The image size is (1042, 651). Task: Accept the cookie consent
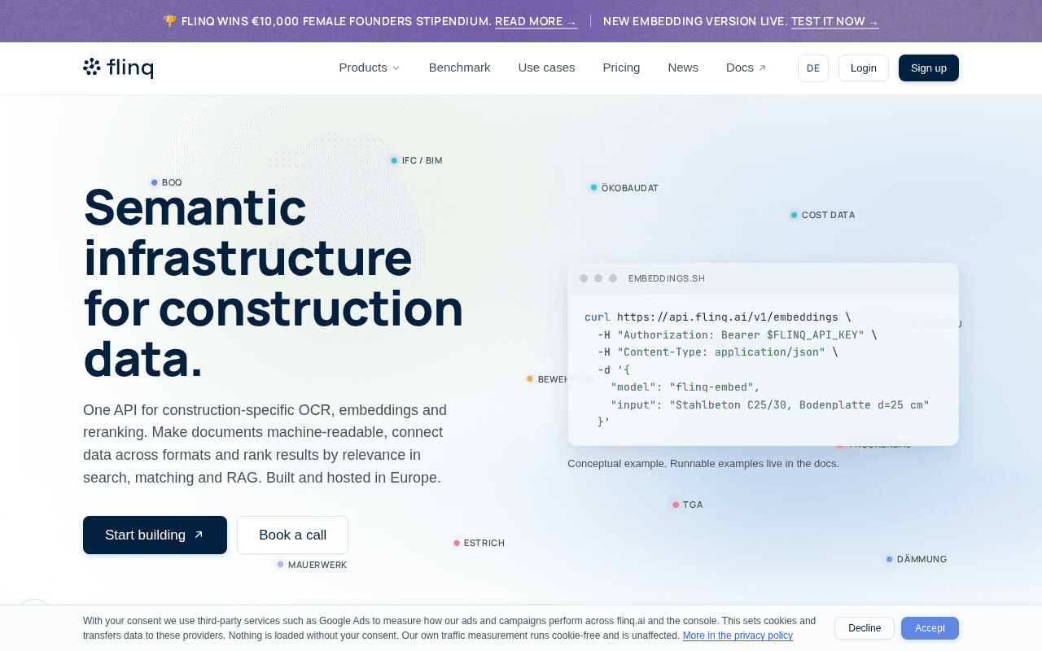point(930,628)
